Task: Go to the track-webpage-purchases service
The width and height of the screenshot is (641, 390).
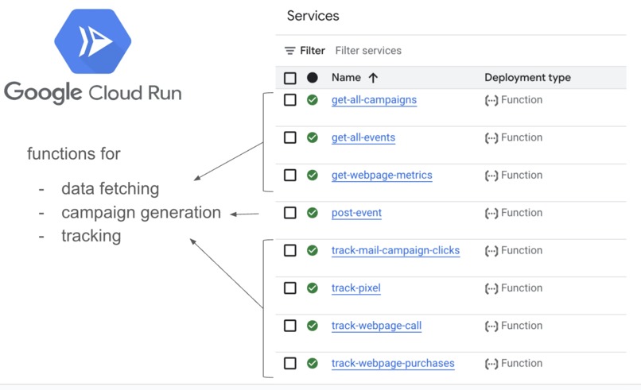Action: 393,364
